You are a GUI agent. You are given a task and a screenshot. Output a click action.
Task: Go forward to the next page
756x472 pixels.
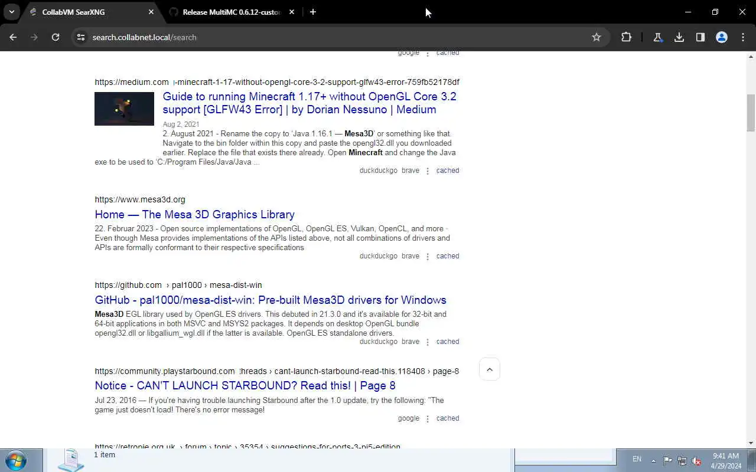(x=34, y=37)
